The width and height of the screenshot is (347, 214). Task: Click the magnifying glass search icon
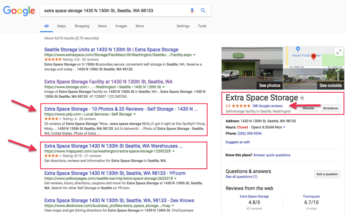click(x=203, y=10)
